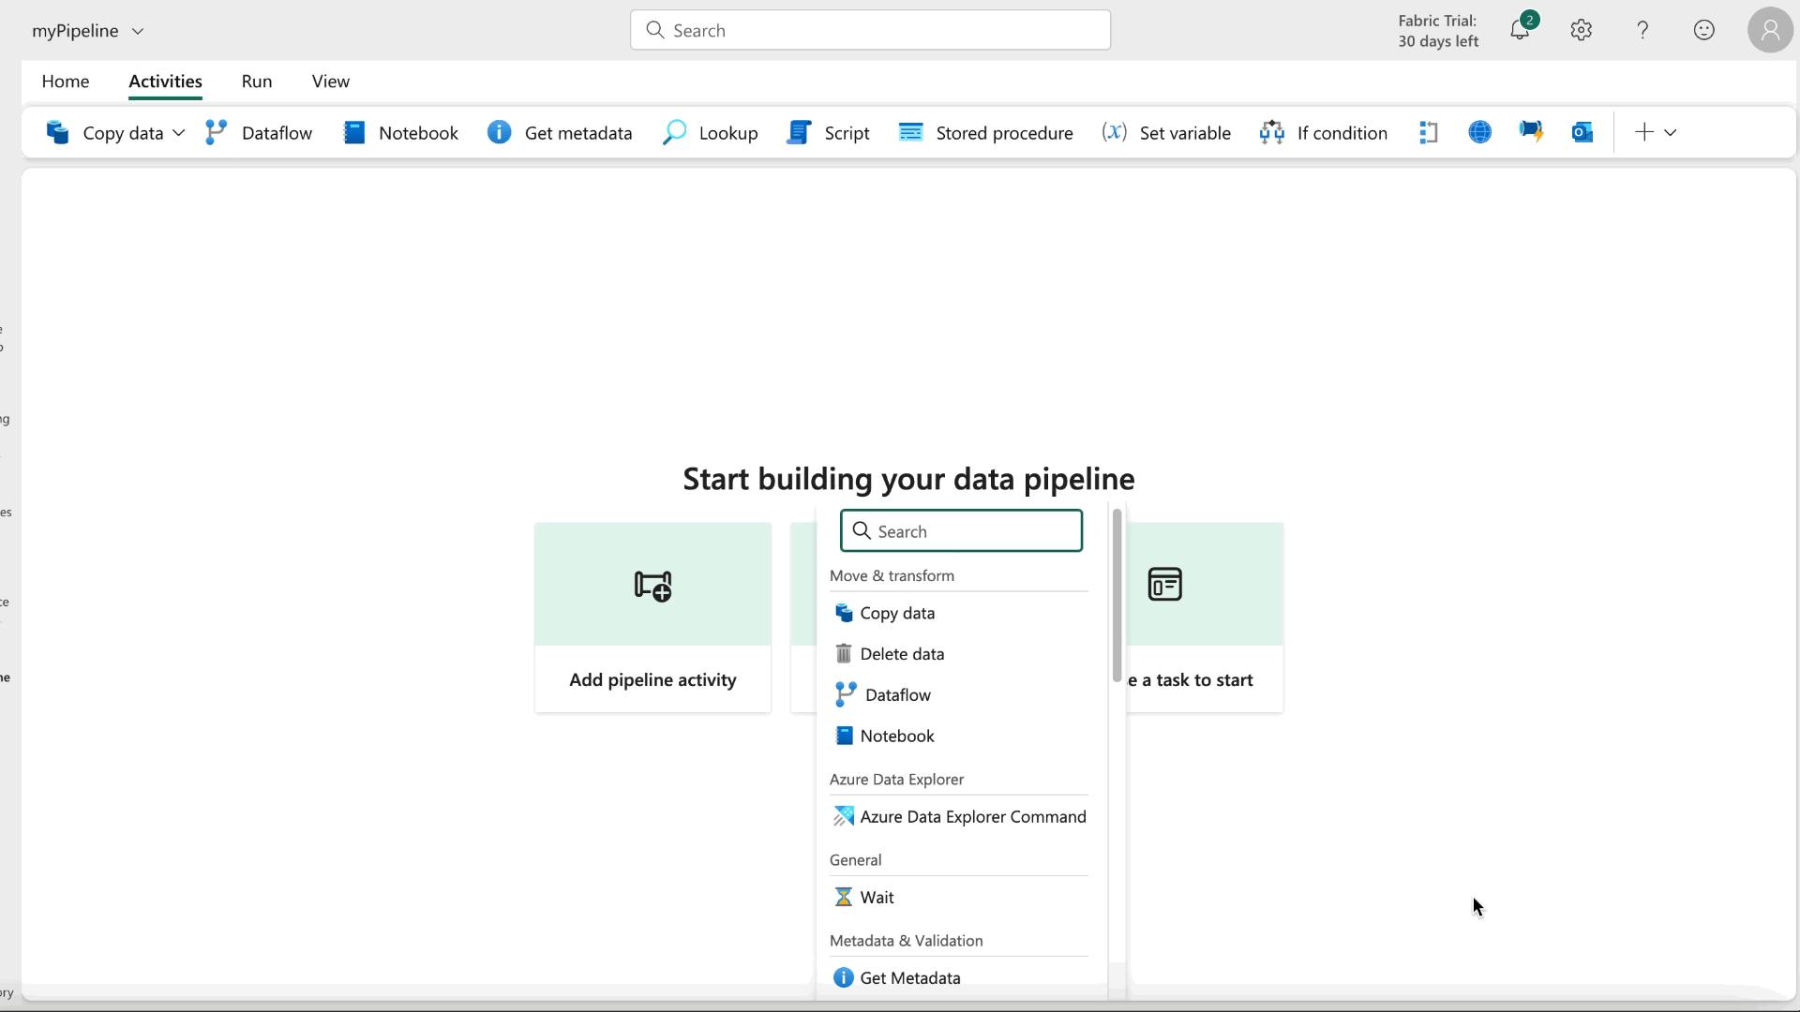Open the notifications bell
This screenshot has height=1012, width=1800.
click(1520, 30)
